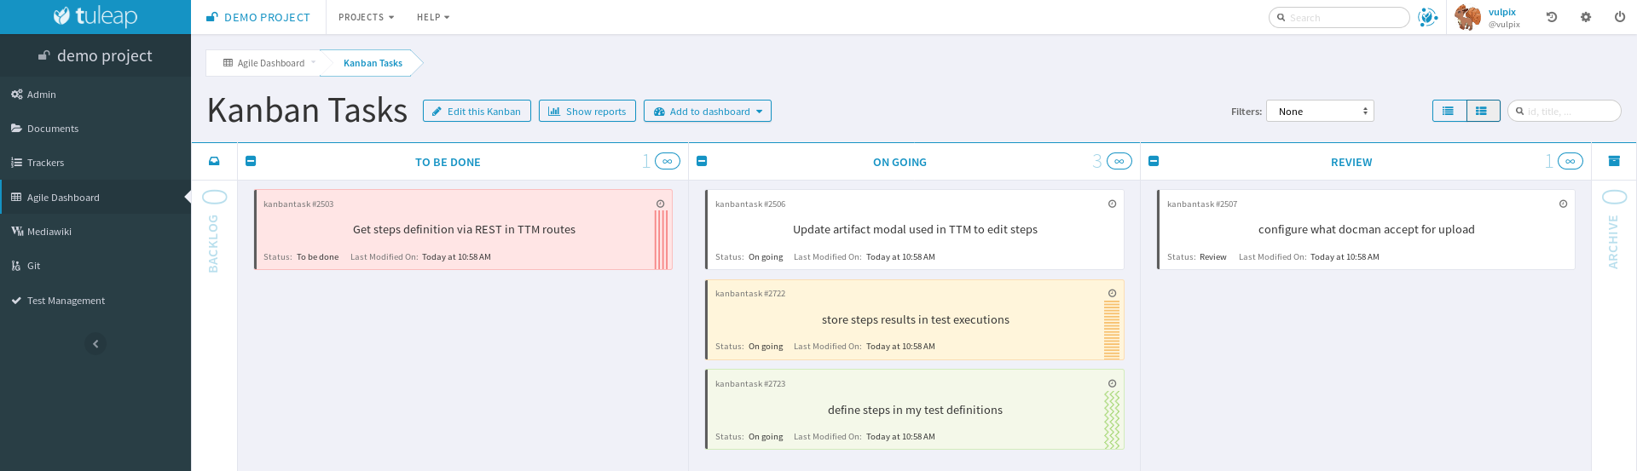Open the Filters None select box
This screenshot has height=471, width=1637.
1320,112
